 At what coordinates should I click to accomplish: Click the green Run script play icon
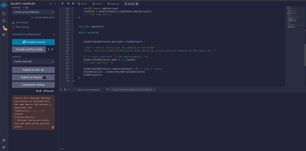[63, 4]
